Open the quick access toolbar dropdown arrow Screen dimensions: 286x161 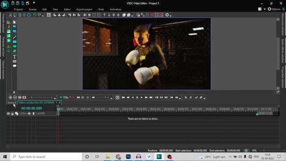click(34, 3)
